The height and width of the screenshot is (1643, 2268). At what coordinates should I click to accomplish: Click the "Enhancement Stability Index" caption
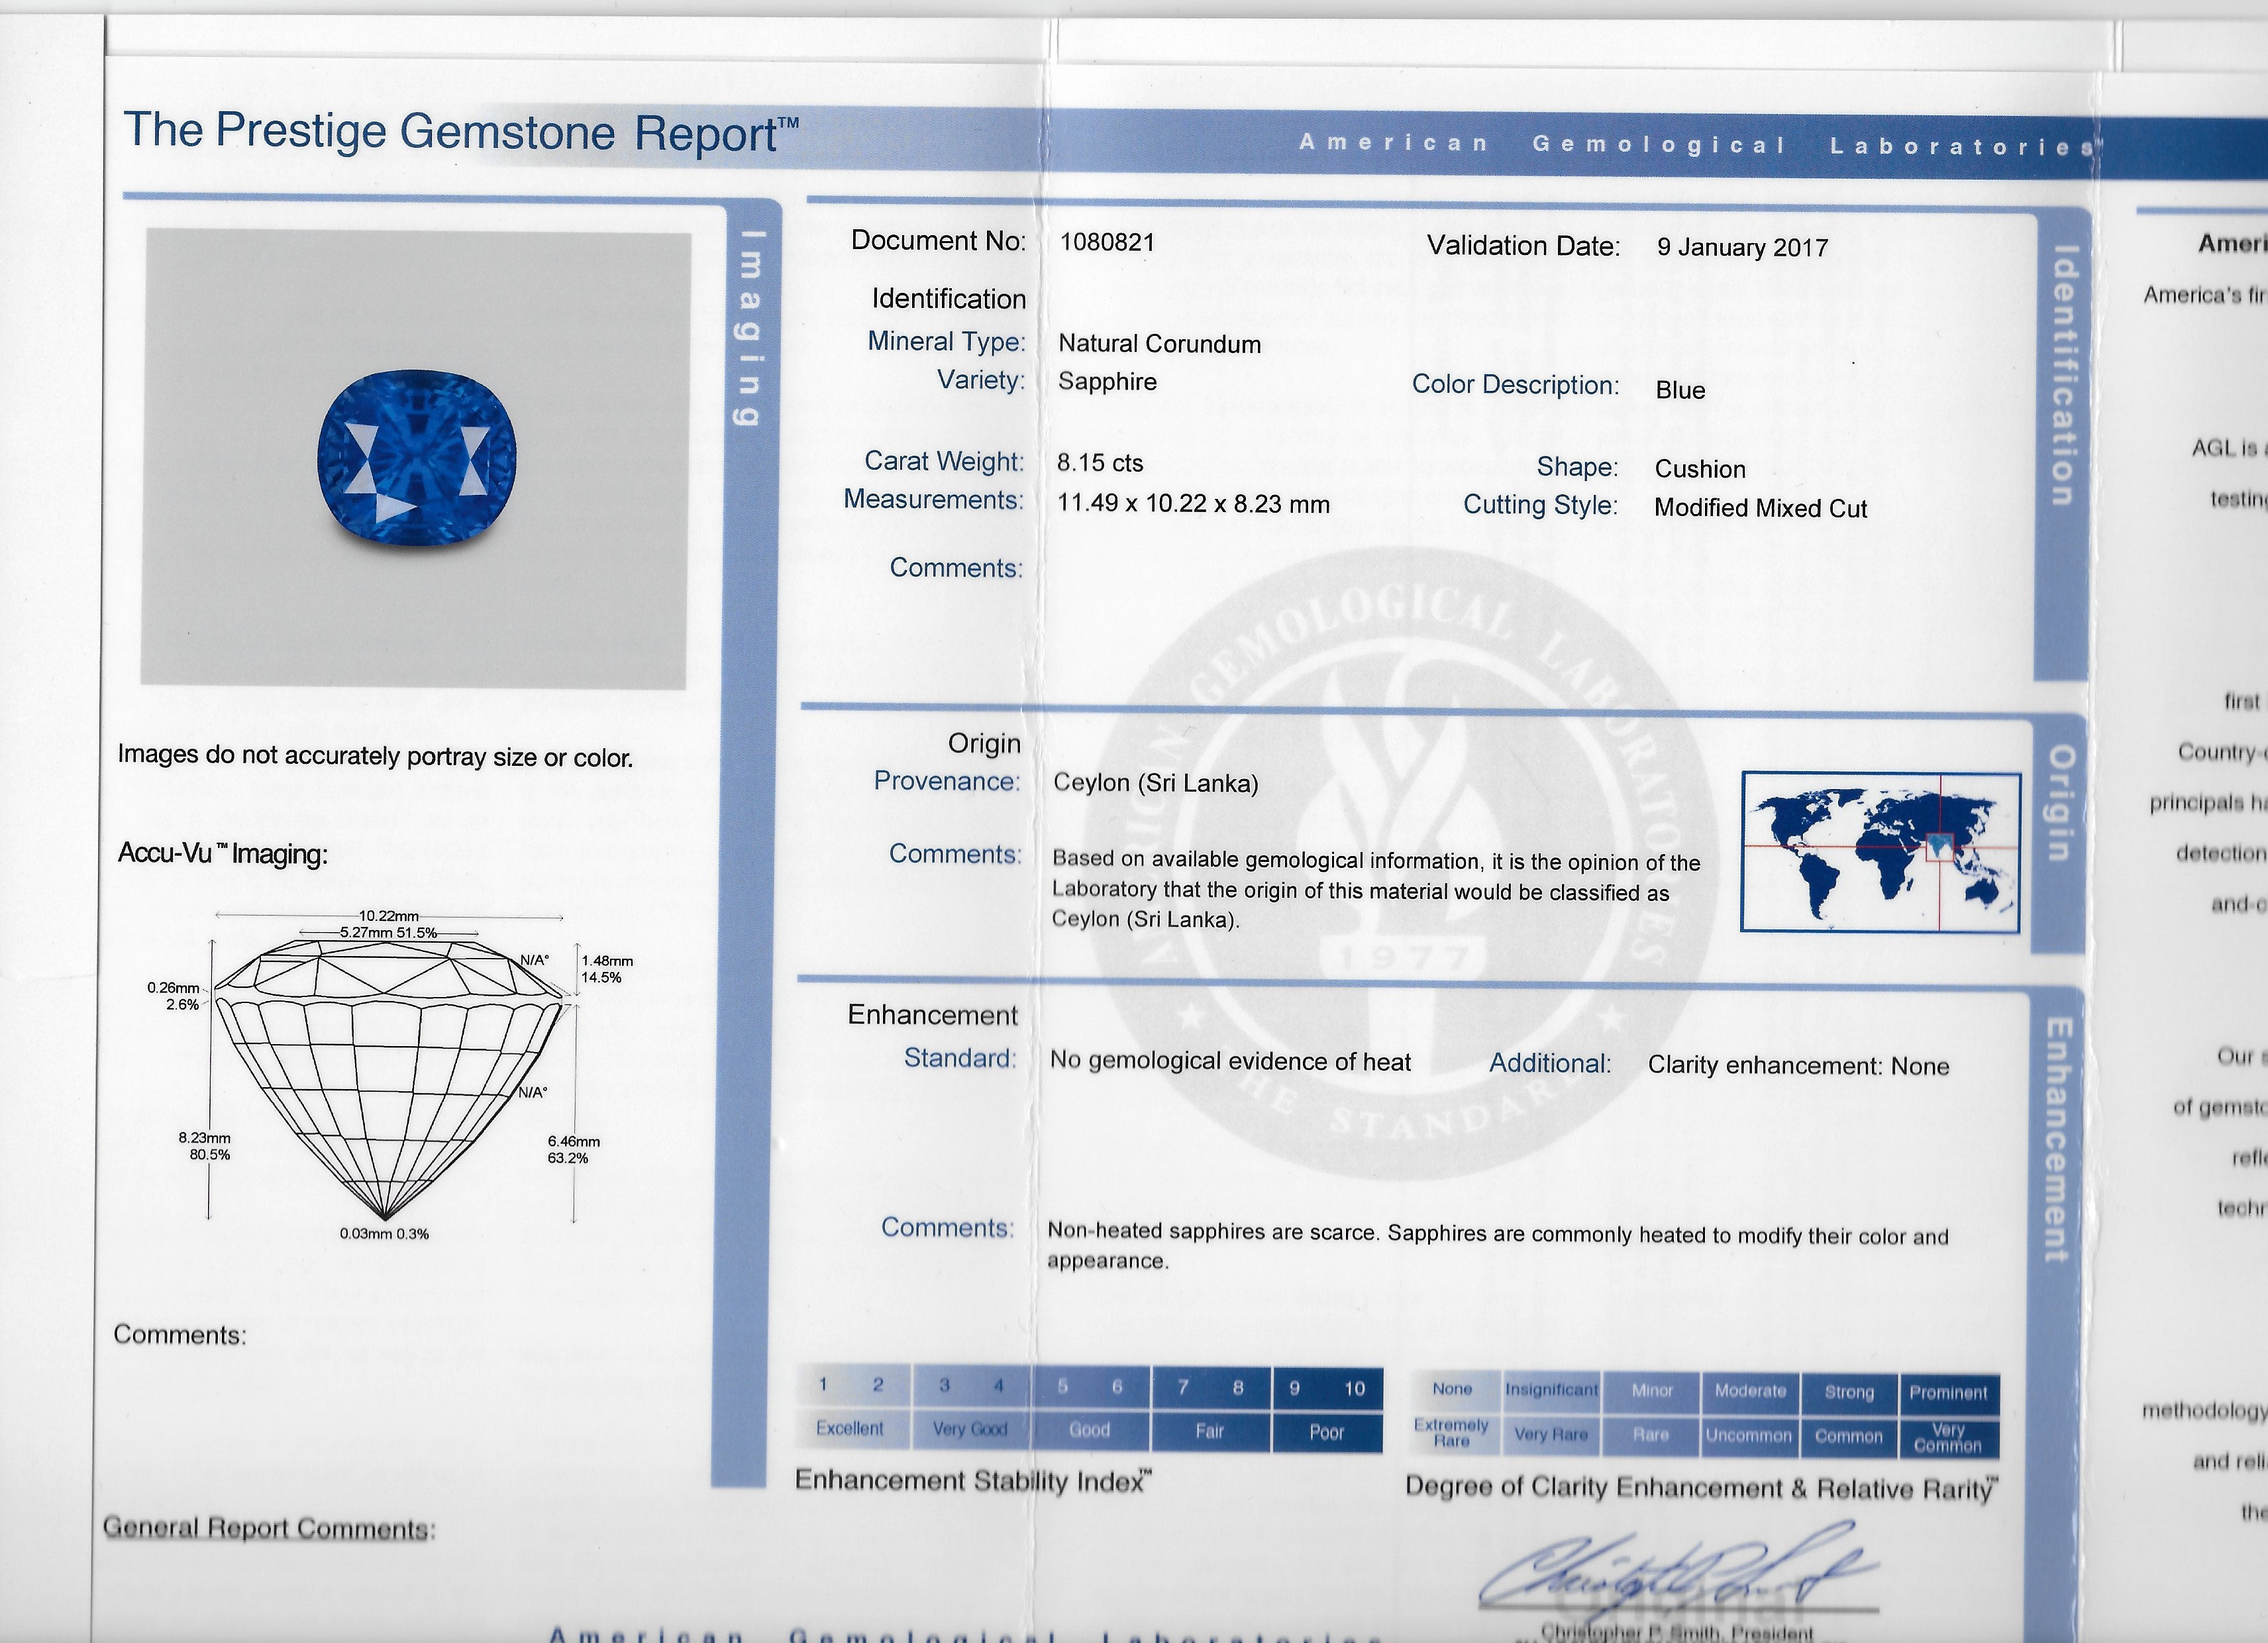click(x=973, y=1481)
